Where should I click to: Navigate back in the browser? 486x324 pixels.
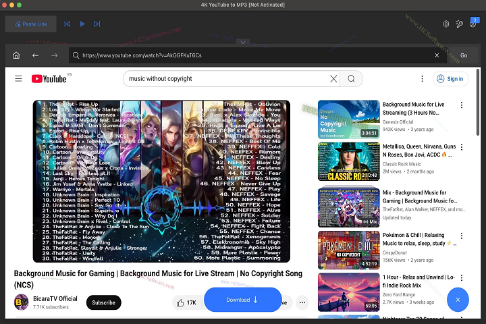point(35,55)
